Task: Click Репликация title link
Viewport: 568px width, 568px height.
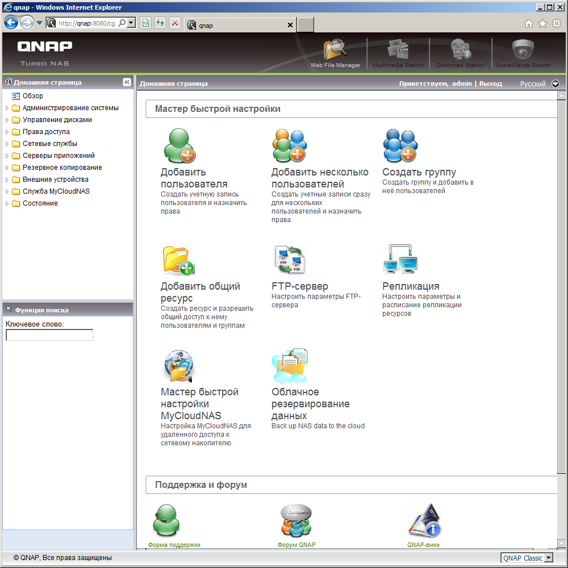Action: pos(411,286)
